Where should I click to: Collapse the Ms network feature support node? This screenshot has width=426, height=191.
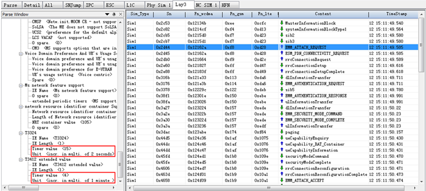coord(21,85)
